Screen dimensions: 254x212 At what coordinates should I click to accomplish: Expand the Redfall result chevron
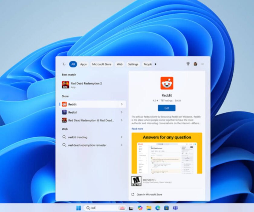tap(122, 112)
